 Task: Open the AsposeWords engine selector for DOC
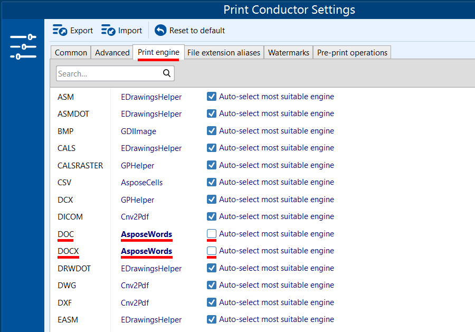[146, 234]
